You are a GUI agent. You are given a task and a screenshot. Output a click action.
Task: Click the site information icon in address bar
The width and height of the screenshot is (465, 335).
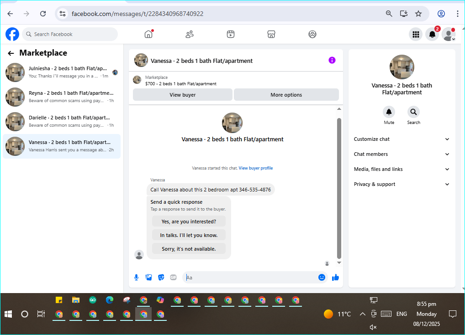click(63, 14)
